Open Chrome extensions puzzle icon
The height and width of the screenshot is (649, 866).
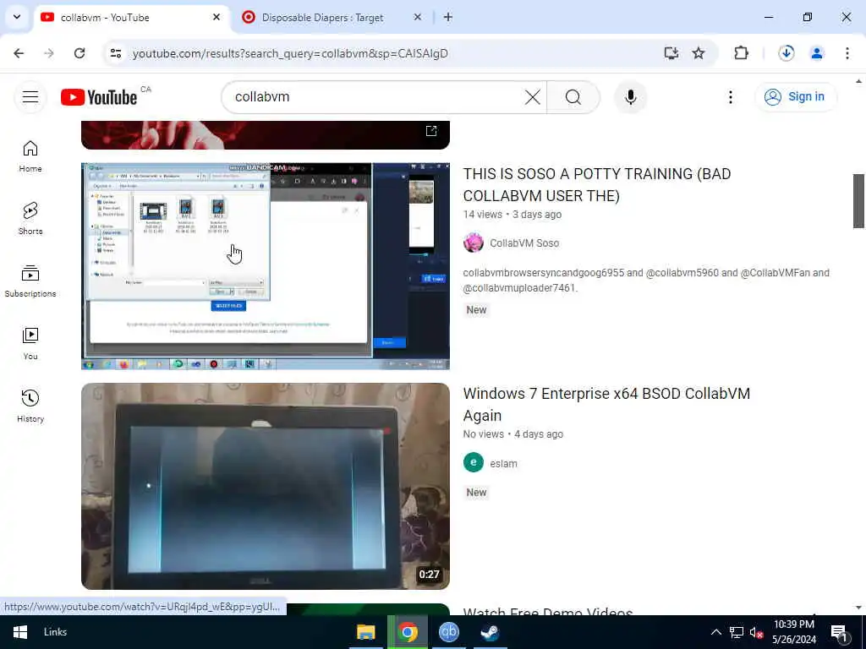coord(741,53)
